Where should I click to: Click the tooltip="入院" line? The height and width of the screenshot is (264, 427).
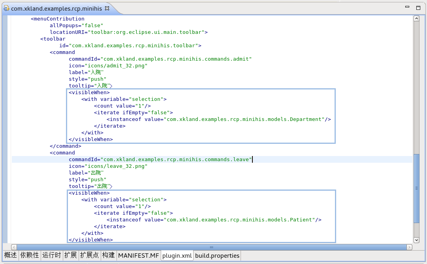90,86
